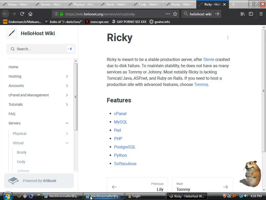Open FAQ in the wiki sidebar
Viewport: 266px width, 200px height.
click(12, 114)
